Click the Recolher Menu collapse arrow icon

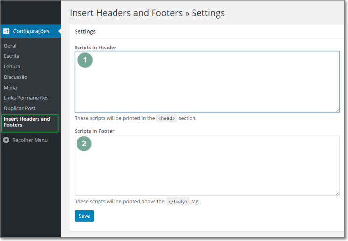point(6,140)
